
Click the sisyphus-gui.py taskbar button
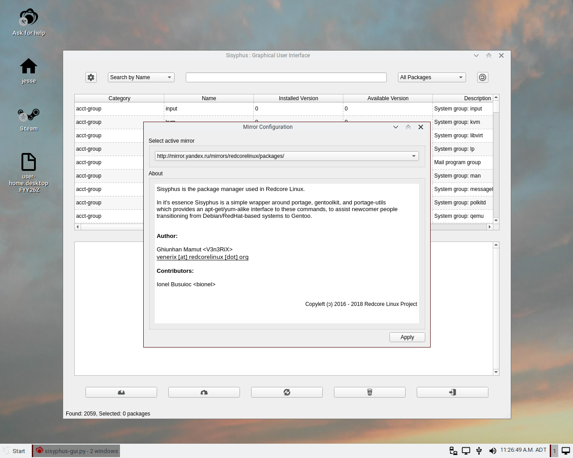click(x=77, y=451)
